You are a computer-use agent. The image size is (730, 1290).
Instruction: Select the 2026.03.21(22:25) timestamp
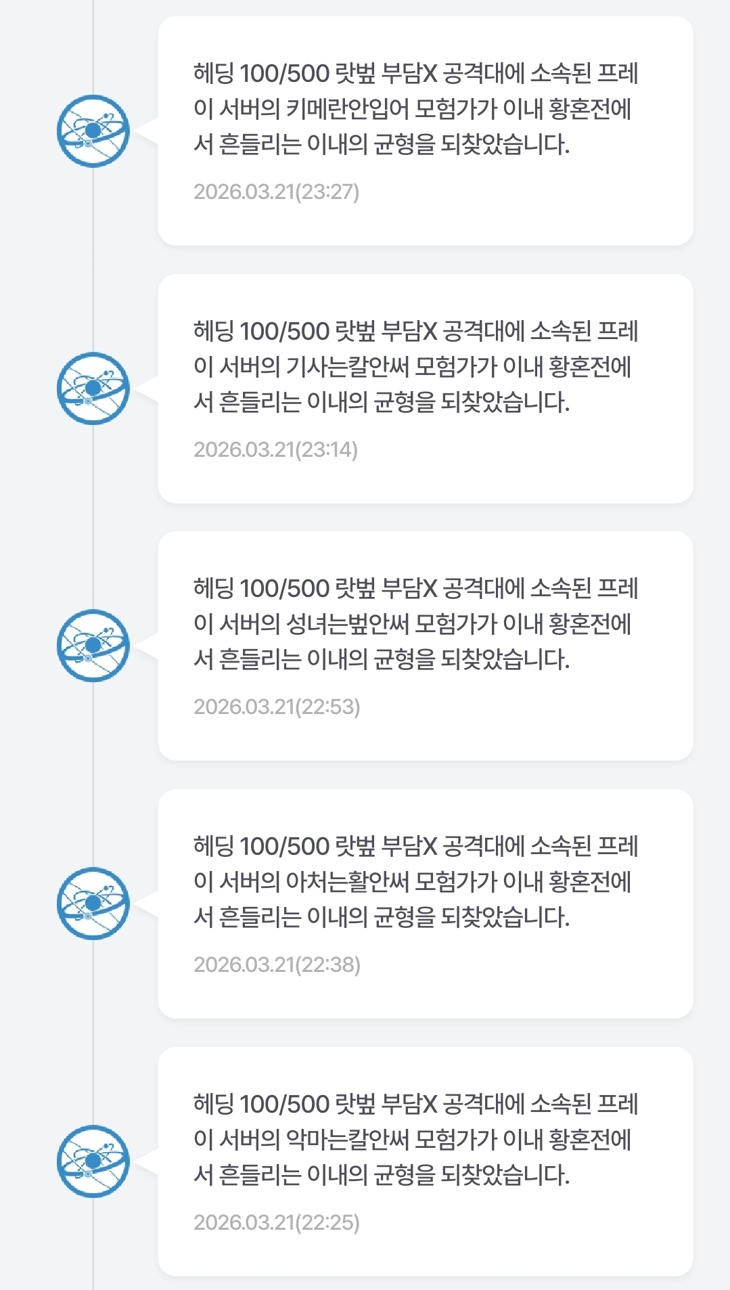point(276,1223)
